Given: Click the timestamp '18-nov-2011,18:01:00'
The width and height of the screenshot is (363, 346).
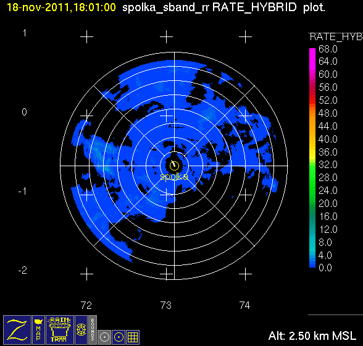Looking at the screenshot, I should tap(61, 7).
